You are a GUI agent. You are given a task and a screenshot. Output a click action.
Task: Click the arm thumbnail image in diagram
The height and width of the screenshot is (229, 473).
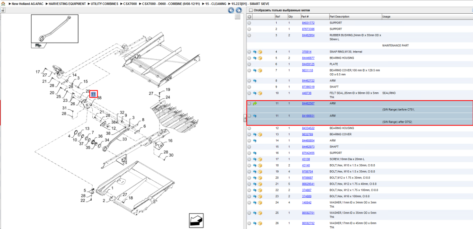pyautogui.click(x=54, y=29)
